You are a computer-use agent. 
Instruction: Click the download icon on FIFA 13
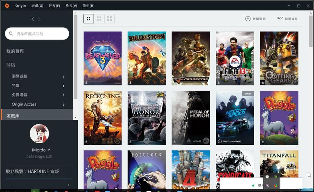[218, 82]
